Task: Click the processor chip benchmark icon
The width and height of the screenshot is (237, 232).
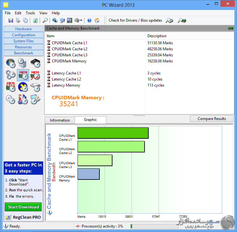Action: coord(35,63)
